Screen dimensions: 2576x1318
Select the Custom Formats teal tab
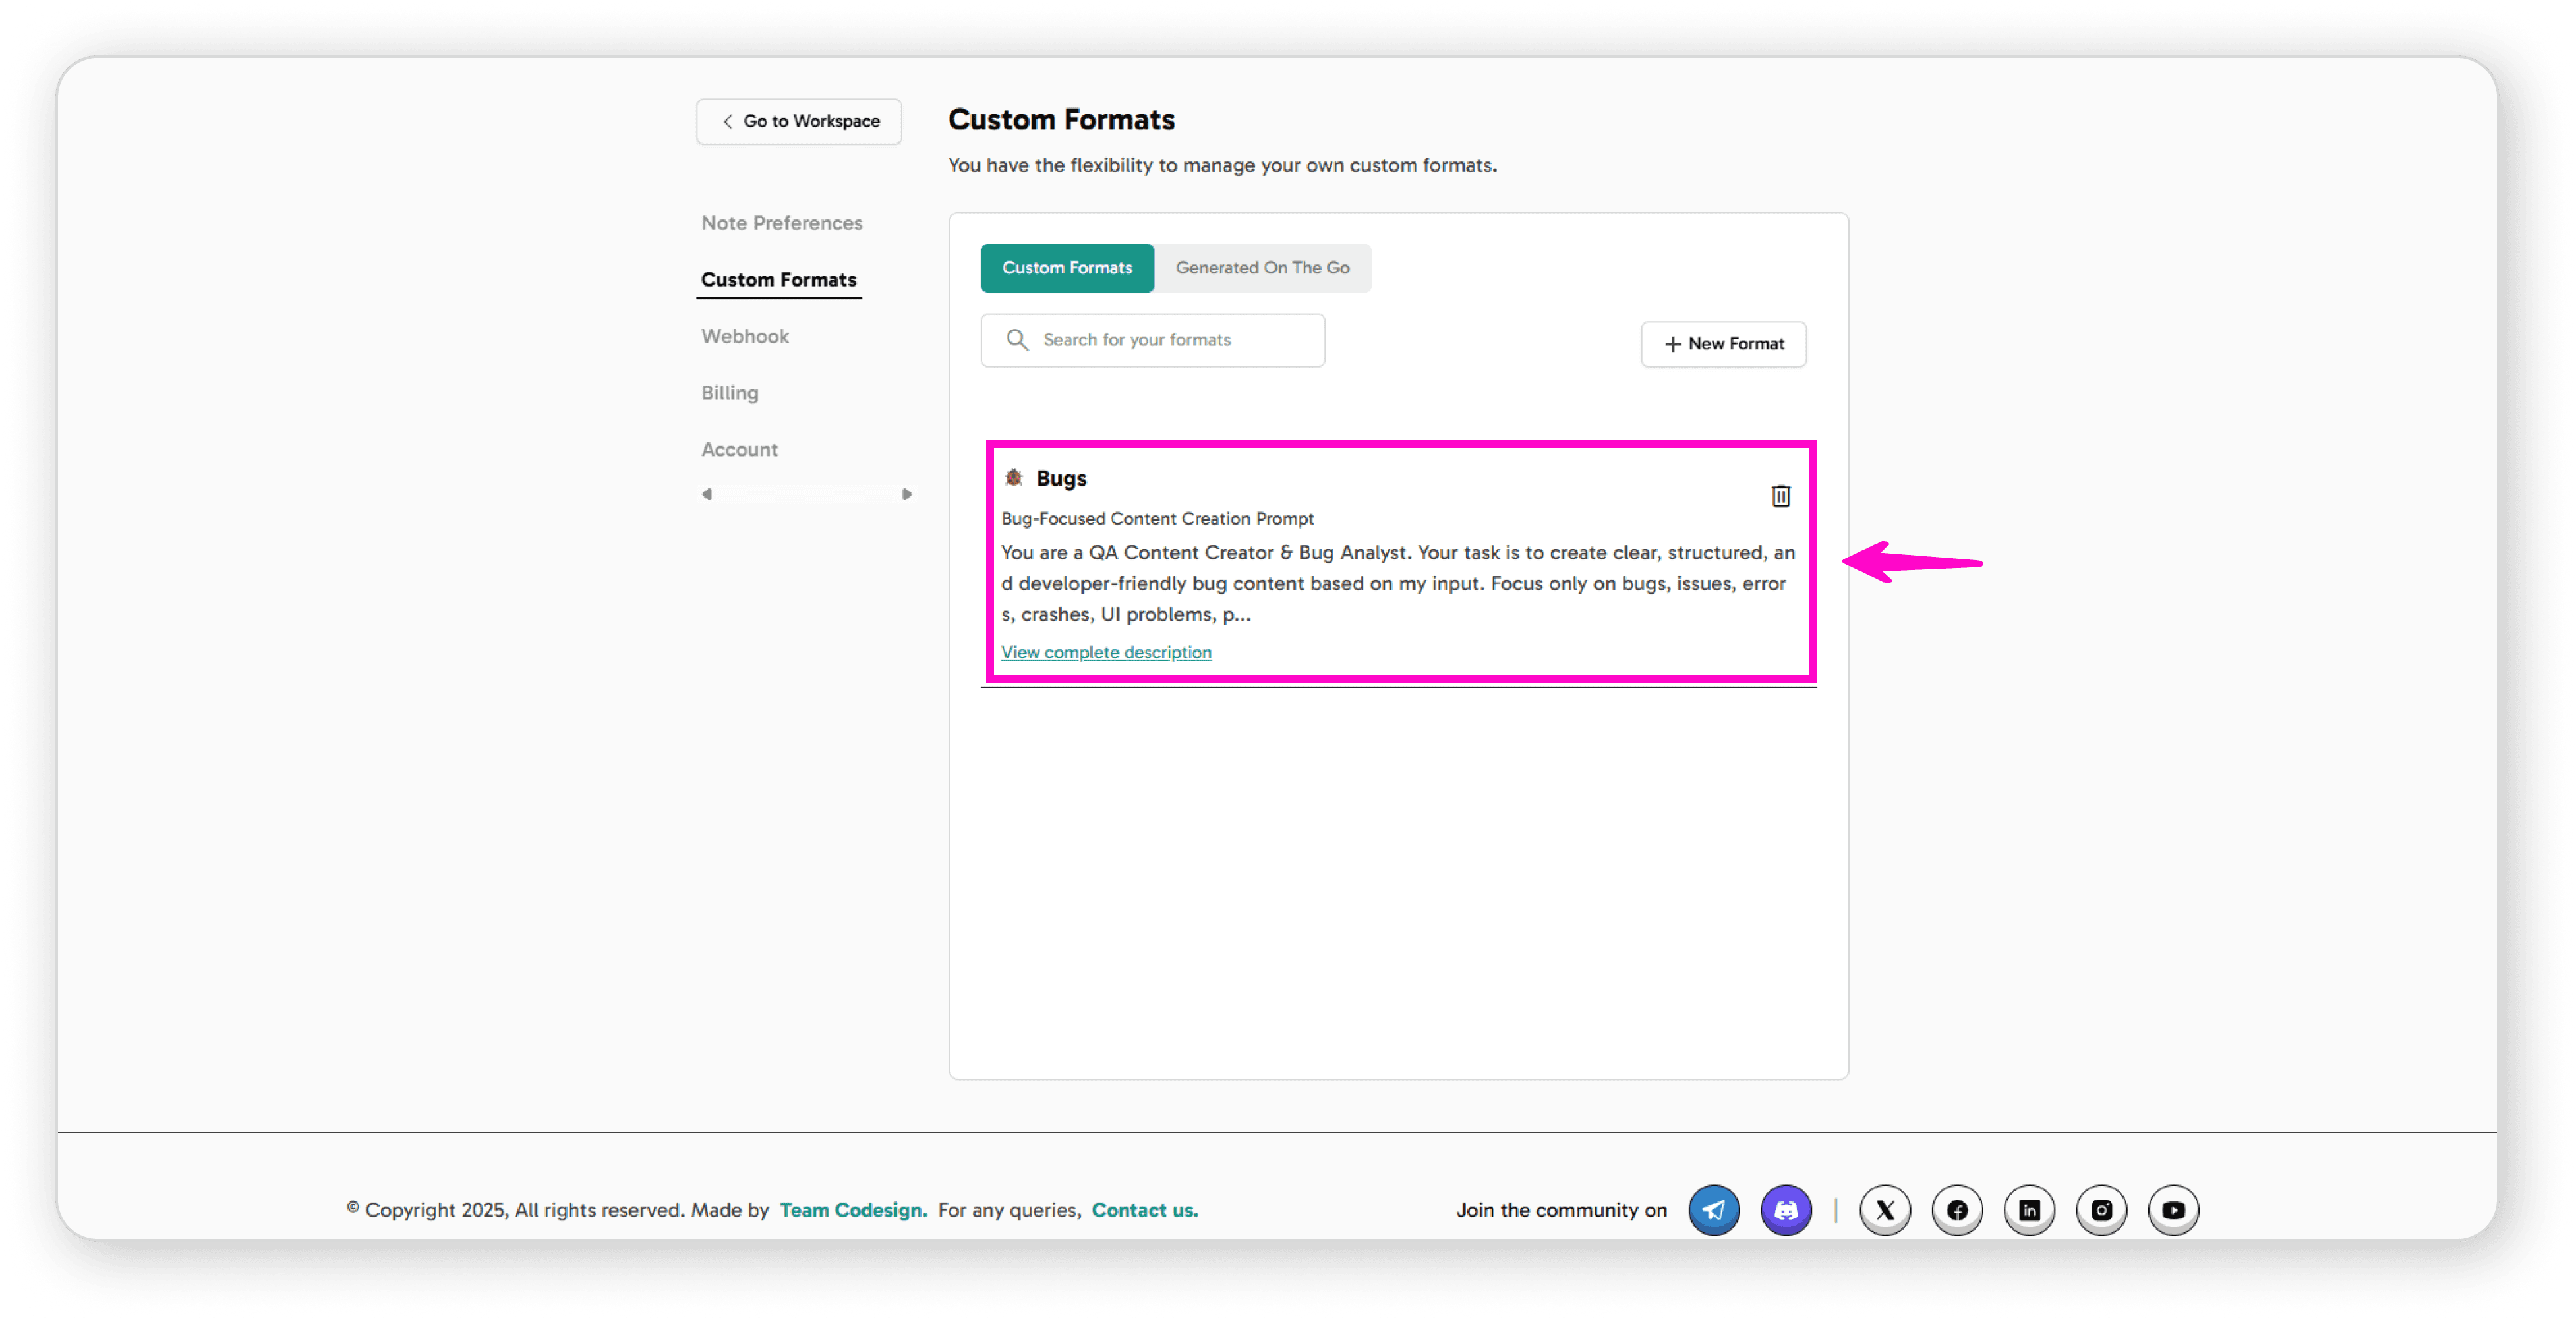click(1066, 268)
